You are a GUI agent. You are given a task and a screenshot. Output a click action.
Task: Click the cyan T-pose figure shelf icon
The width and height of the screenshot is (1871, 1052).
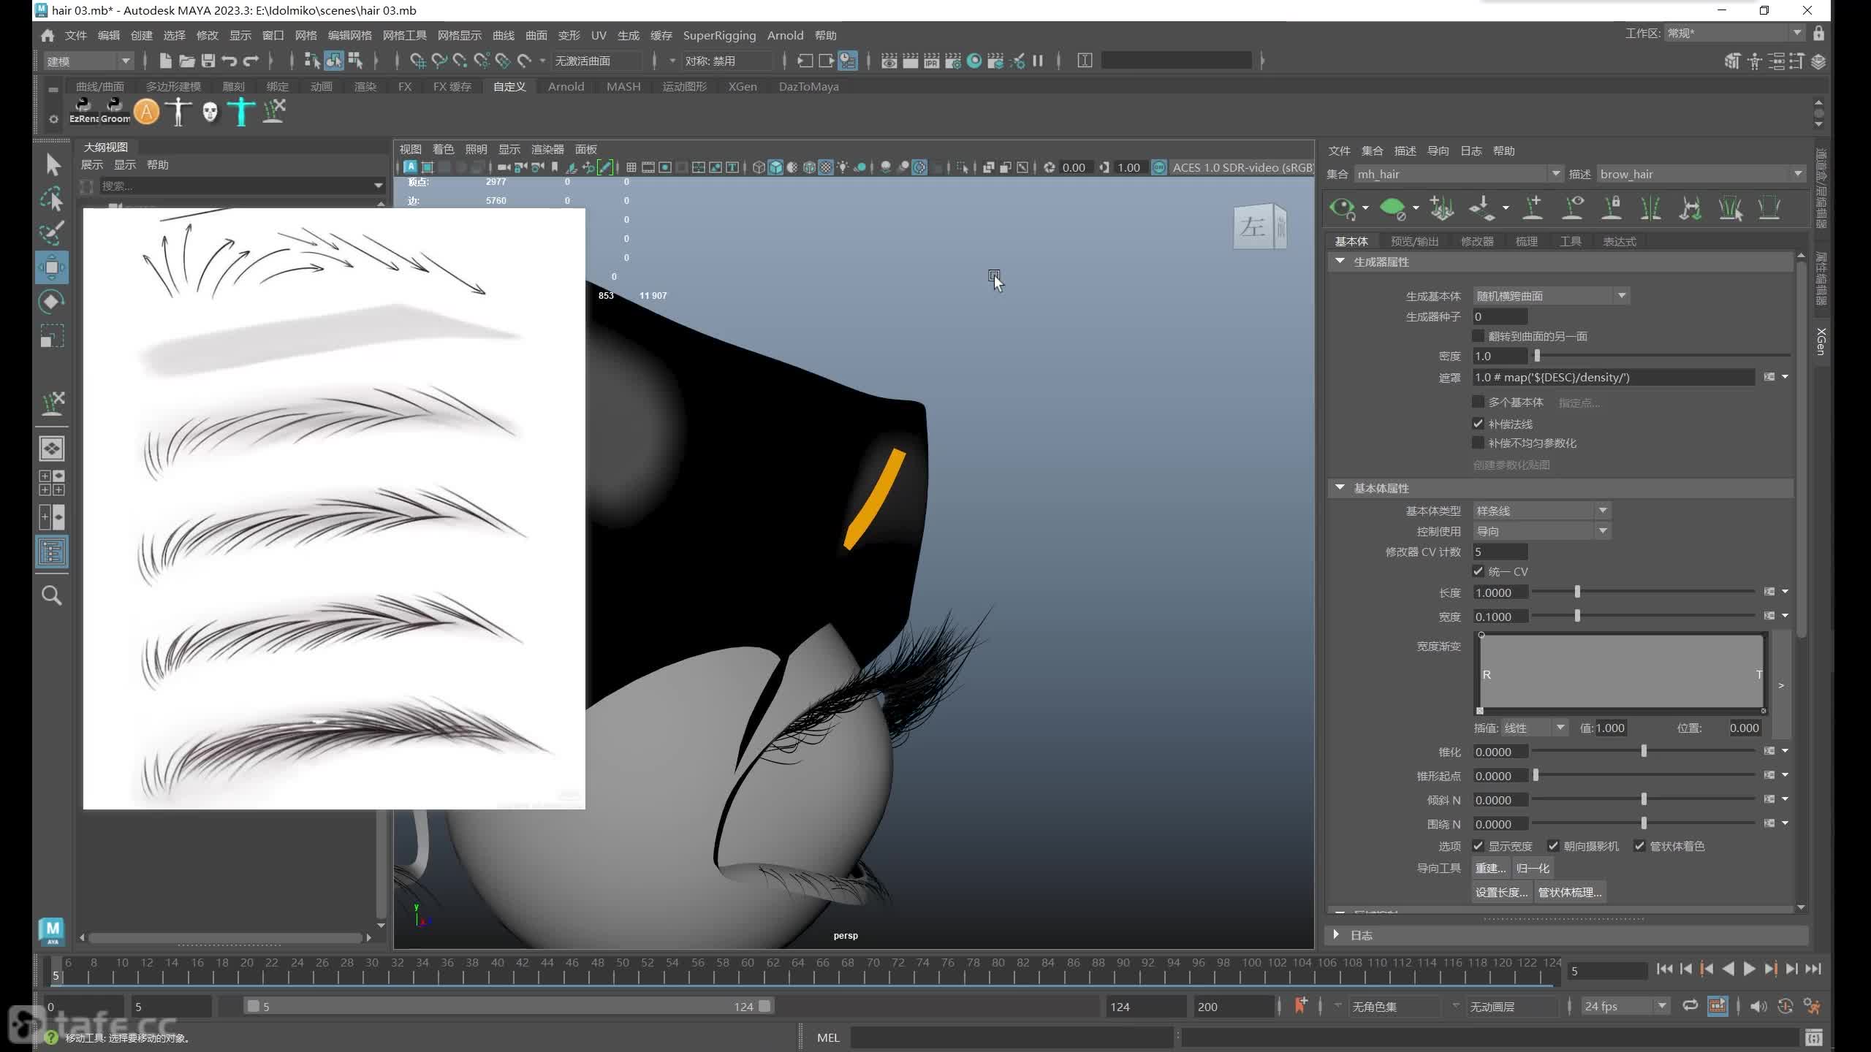241,112
